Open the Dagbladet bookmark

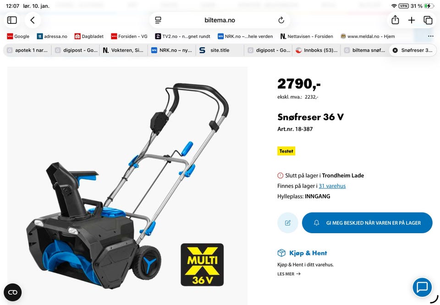coord(89,37)
